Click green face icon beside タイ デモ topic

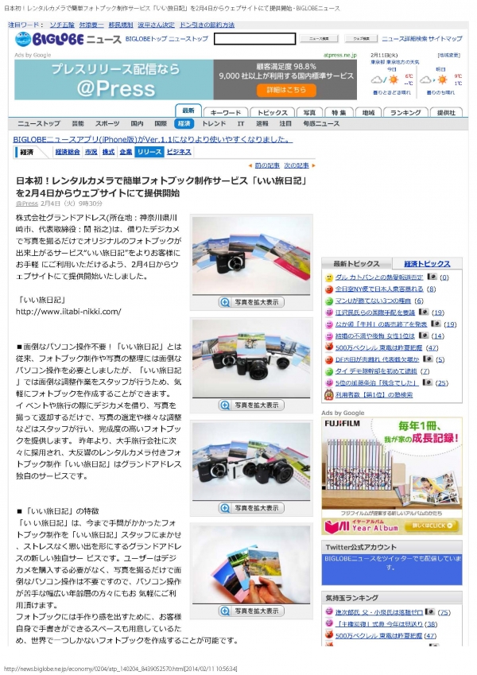click(x=329, y=371)
